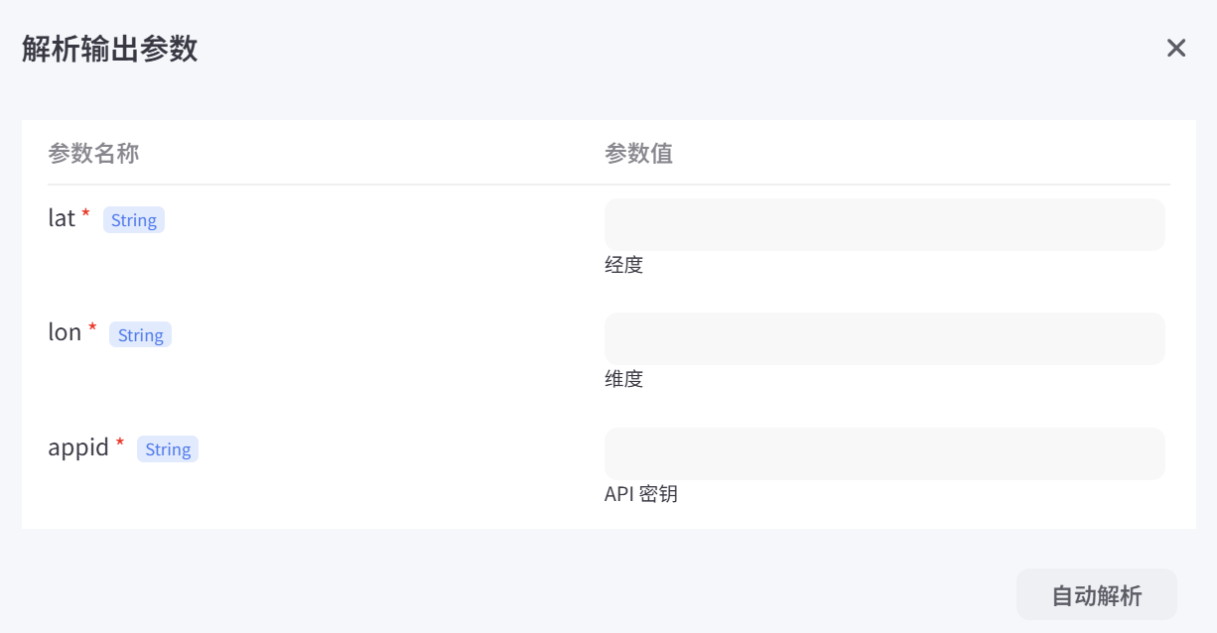1217x633 pixels.
Task: Click the API 密钥 hint label
Action: pyautogui.click(x=641, y=493)
